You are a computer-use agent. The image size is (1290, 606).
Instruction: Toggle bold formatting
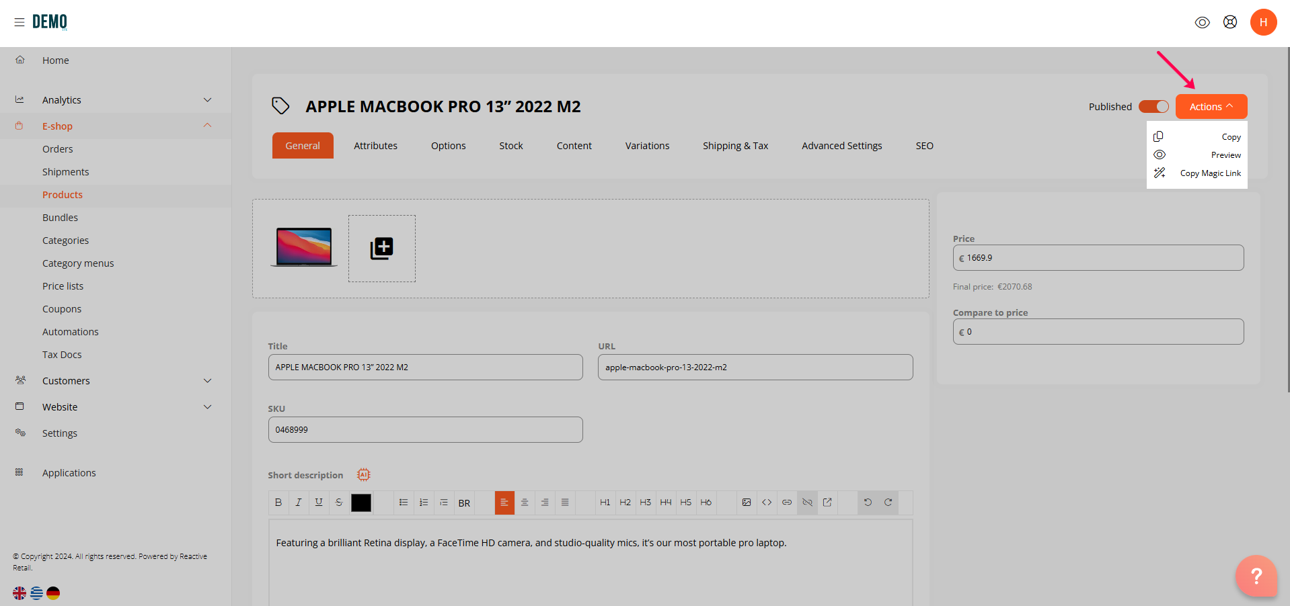[278, 503]
